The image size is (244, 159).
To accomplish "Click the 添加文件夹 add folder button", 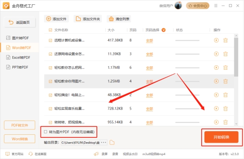I will [88, 19].
